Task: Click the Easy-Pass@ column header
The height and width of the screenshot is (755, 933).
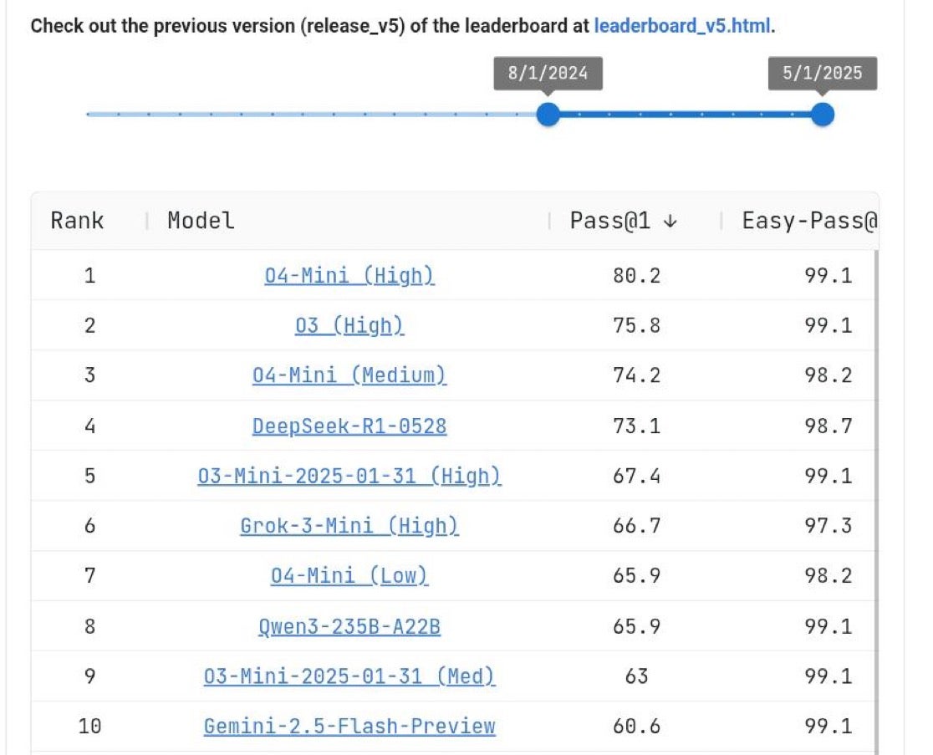Action: tap(808, 221)
